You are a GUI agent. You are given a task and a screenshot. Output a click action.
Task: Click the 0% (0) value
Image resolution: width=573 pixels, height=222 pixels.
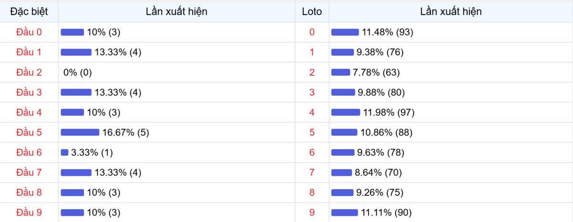77,72
